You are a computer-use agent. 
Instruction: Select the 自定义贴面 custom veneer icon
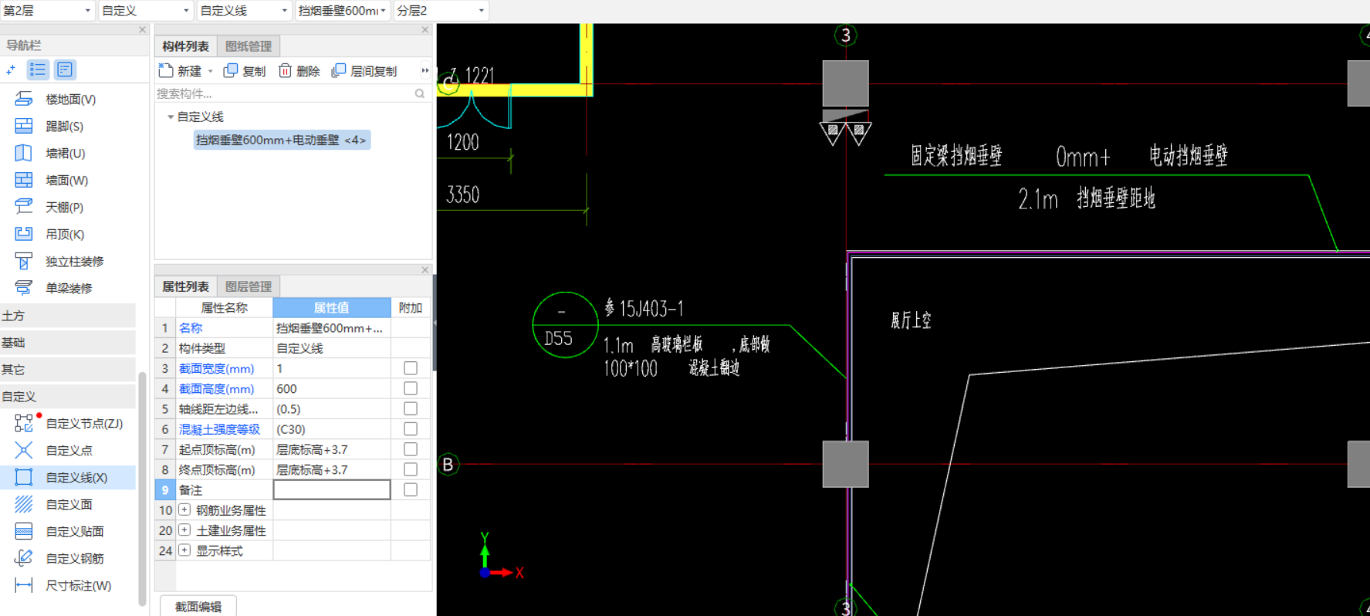coord(24,531)
